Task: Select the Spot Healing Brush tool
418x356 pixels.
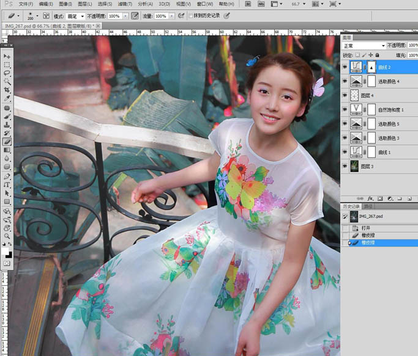Action: pos(7,108)
